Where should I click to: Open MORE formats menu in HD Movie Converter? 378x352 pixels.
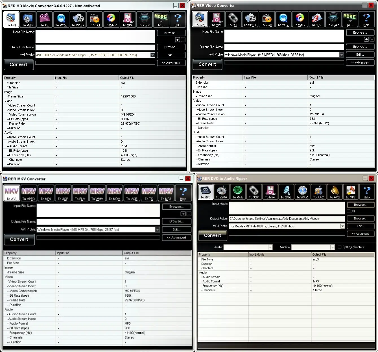[x=161, y=19]
